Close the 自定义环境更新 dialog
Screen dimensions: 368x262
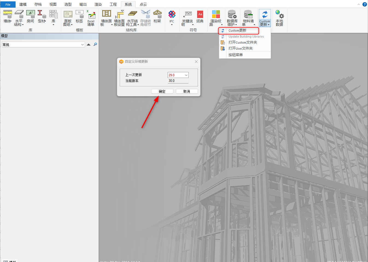click(196, 62)
